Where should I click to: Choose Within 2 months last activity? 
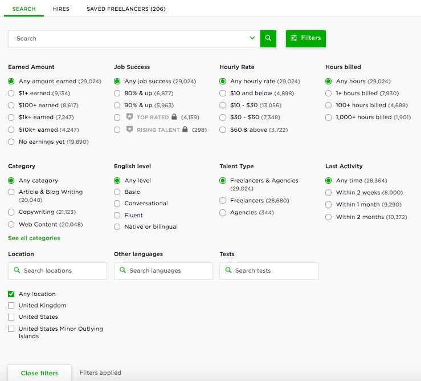328,217
